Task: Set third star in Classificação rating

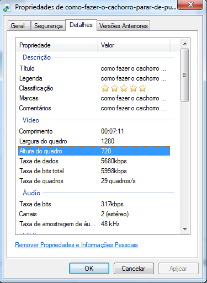Action: [124, 88]
